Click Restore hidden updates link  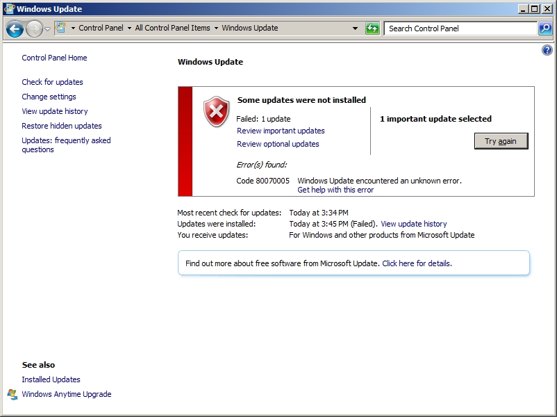61,126
